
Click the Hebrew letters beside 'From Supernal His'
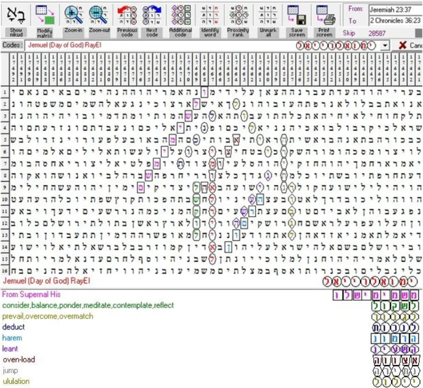tap(376, 295)
